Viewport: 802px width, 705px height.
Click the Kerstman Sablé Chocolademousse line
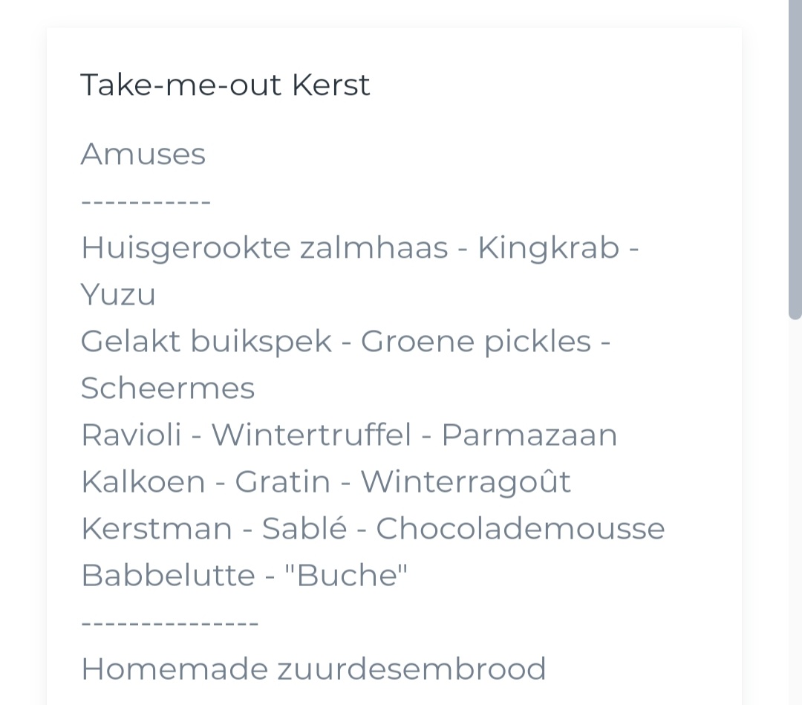[373, 528]
